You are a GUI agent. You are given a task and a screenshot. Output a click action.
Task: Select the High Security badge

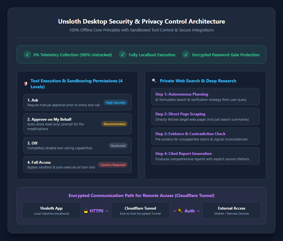(115, 102)
